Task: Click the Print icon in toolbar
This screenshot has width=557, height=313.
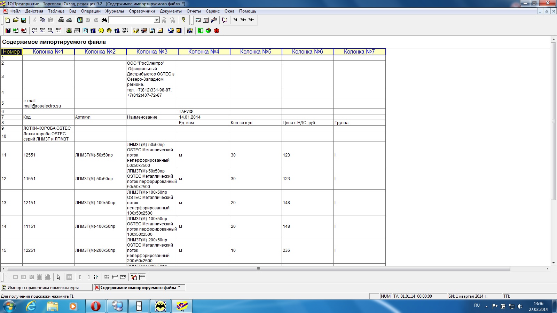Action: [61, 20]
